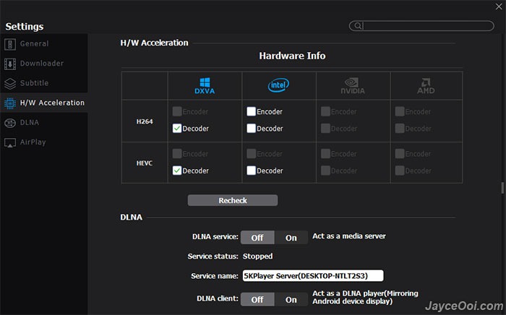Viewport: 506px width, 315px height.
Task: Click the H264 row label
Action: coord(145,121)
